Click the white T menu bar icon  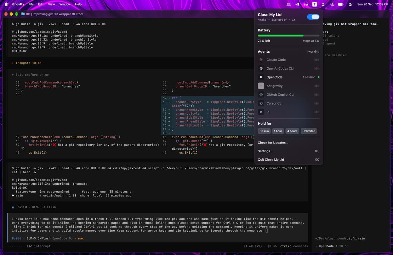pos(314,4)
